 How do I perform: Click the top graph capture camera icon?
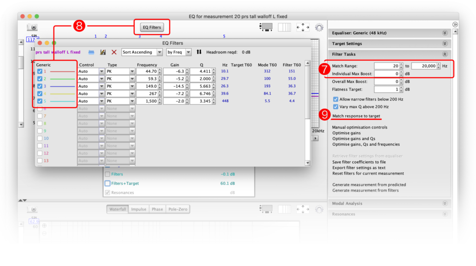click(32, 27)
